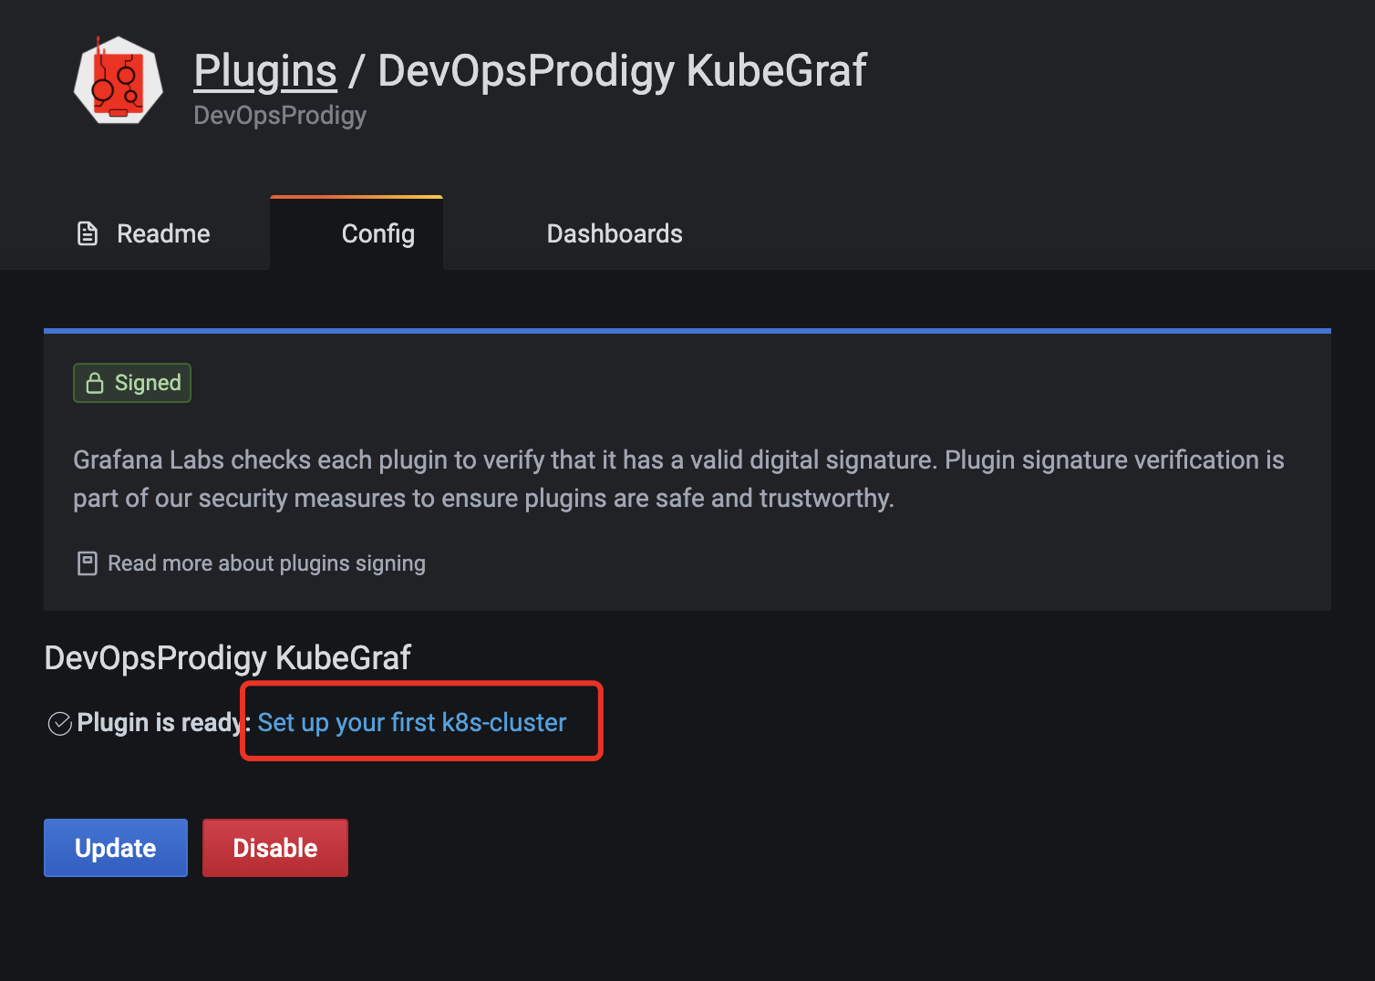Click the Readme tab document icon
Viewport: 1375px width, 981px height.
pyautogui.click(x=88, y=234)
